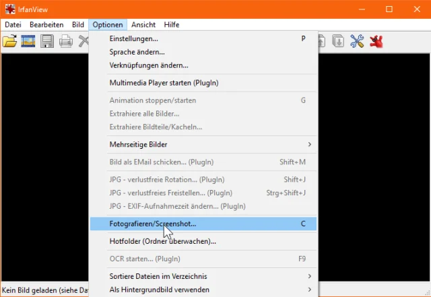Screen dimensions: 431x297
Task: Open the Bearbeiten menu
Action: [46, 25]
